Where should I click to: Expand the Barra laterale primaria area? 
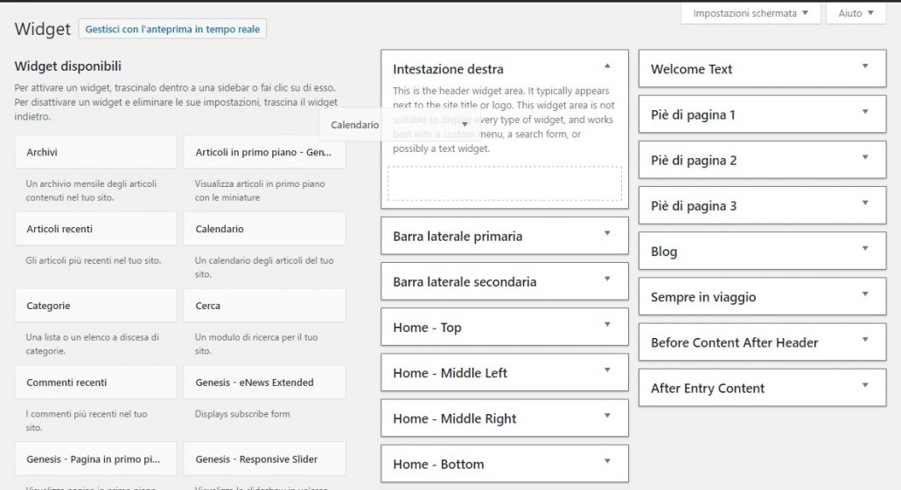(x=607, y=233)
